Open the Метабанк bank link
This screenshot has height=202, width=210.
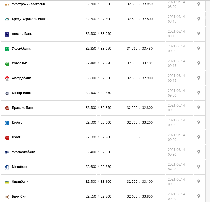coord(19,167)
